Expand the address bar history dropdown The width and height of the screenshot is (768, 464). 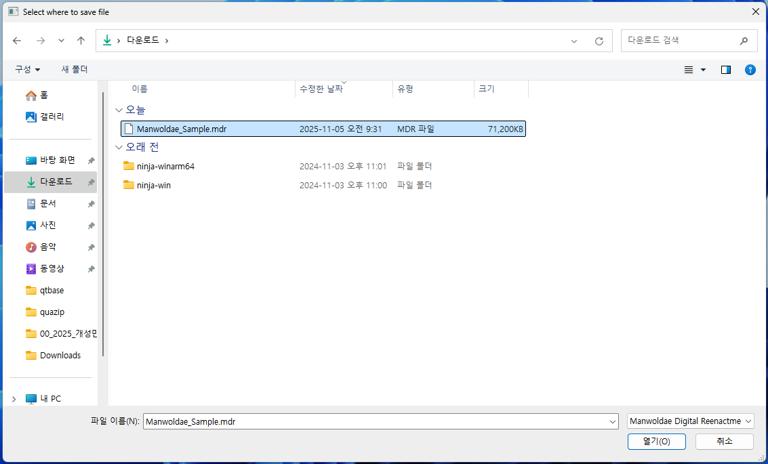tap(573, 41)
